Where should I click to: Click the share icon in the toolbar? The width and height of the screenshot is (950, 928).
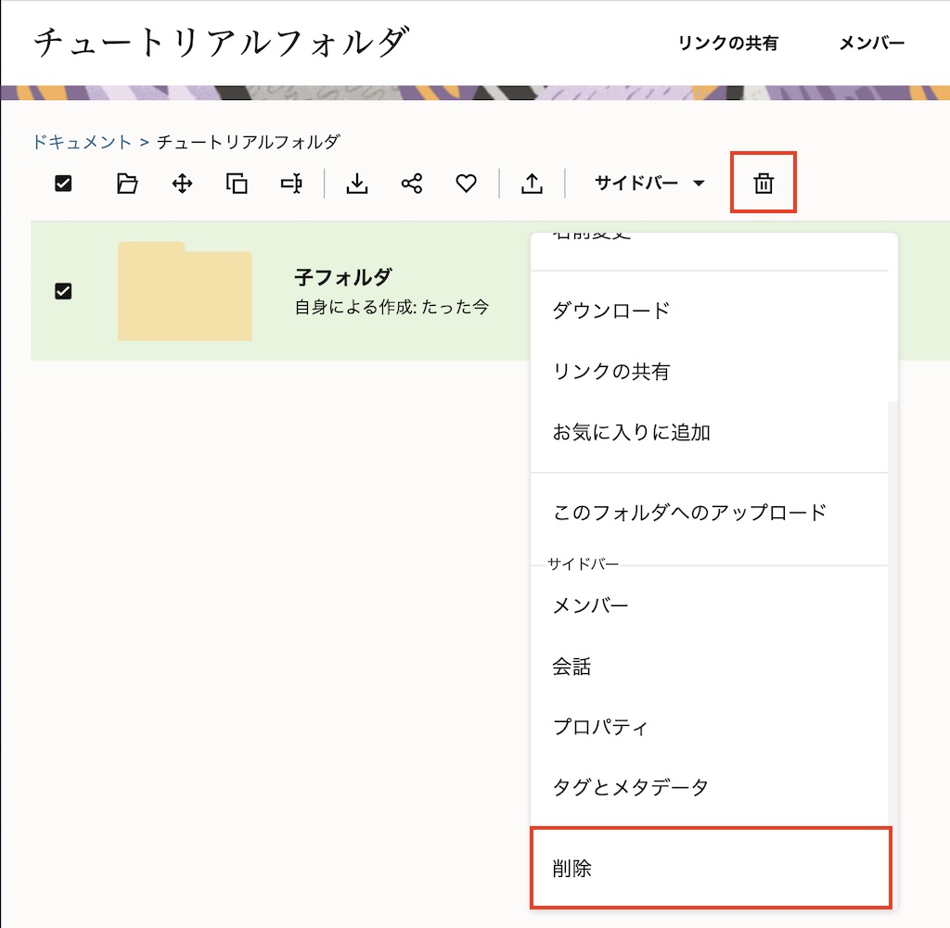411,183
